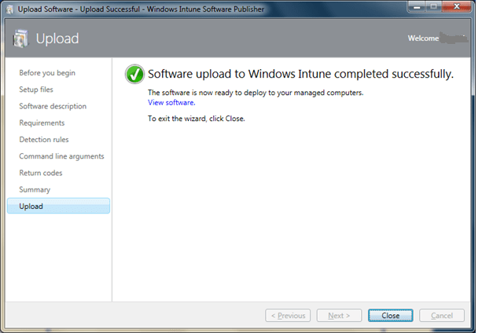Go to the Return codes step
493x333 pixels.
coord(41,173)
